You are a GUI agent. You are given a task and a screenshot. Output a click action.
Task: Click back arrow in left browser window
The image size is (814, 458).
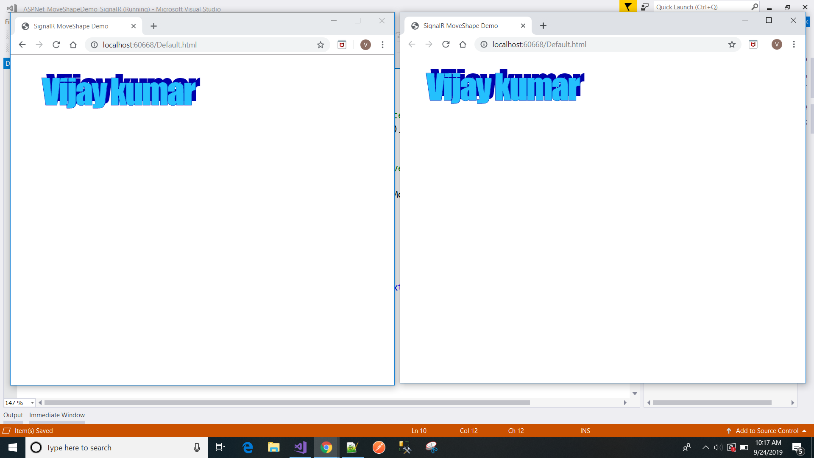coord(22,45)
